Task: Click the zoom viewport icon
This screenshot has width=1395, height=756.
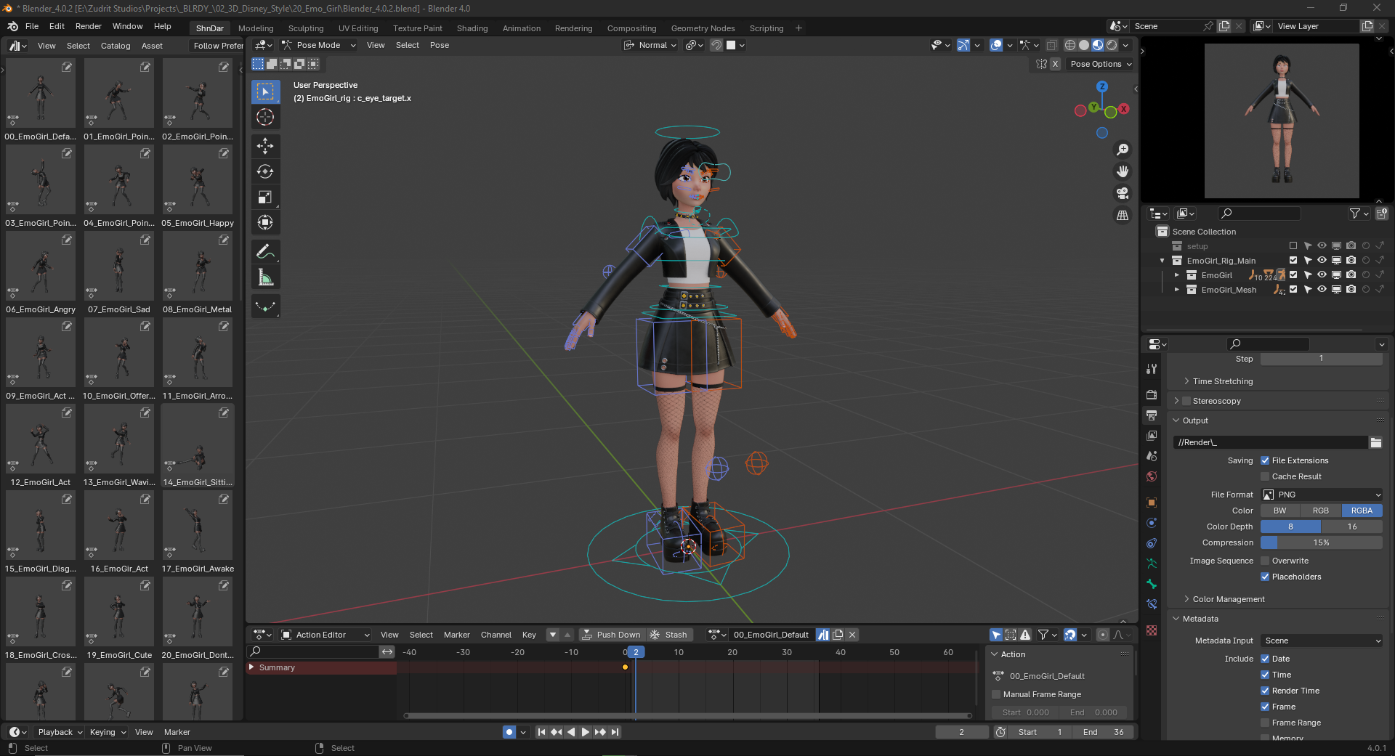Action: 1123,150
